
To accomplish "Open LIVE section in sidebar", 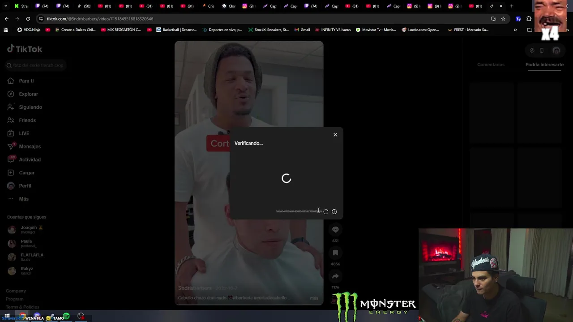I will 18,133.
